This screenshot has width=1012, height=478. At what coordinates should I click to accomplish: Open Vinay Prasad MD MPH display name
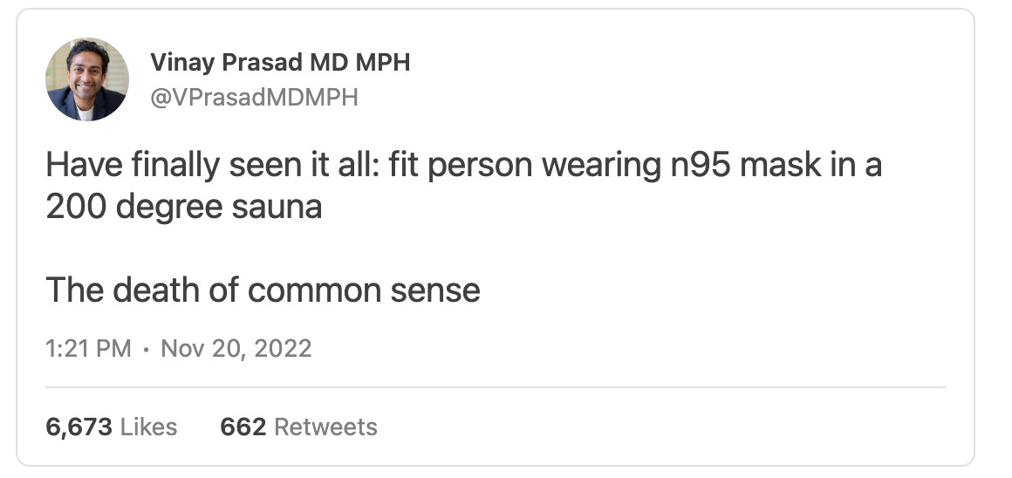click(x=279, y=63)
